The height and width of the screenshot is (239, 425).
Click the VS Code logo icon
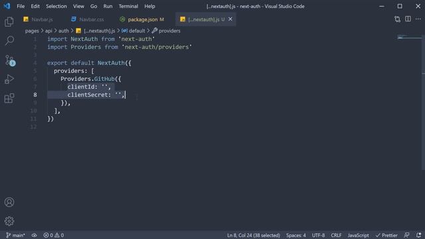click(7, 6)
